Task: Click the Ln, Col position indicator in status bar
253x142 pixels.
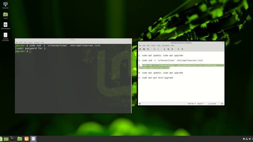Action: click(212, 104)
